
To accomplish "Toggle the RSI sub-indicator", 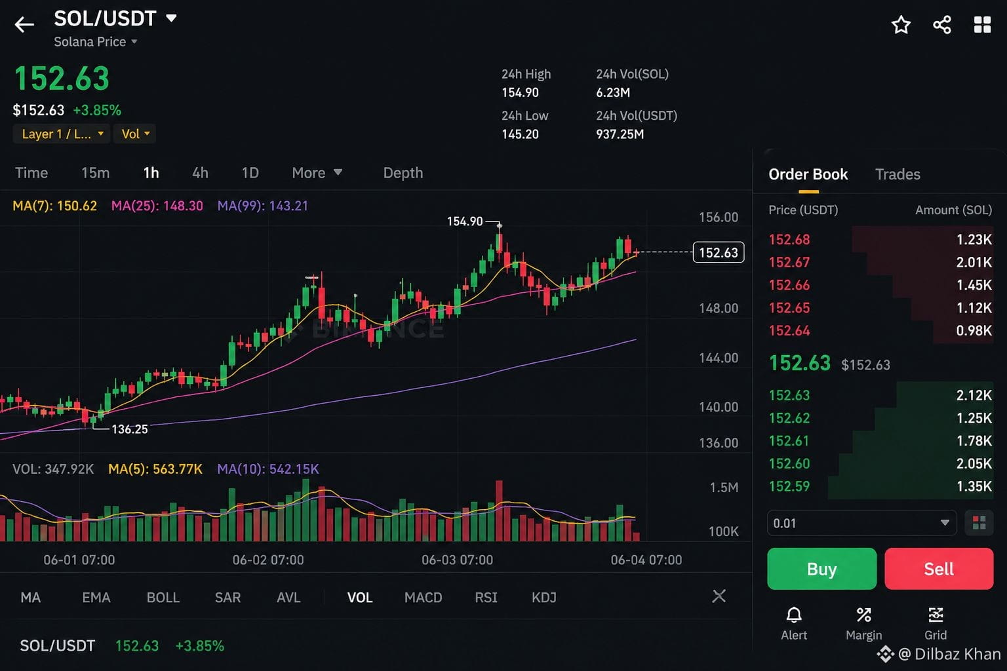I will click(486, 598).
